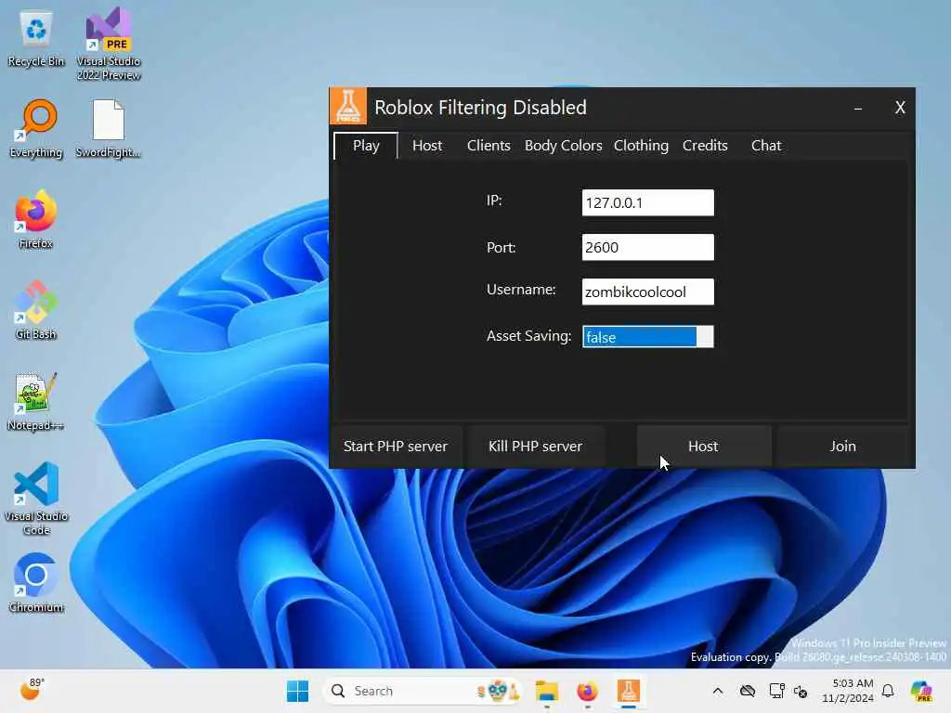Open the notifications bell icon
Viewport: 951px width, 713px height.
click(x=888, y=691)
